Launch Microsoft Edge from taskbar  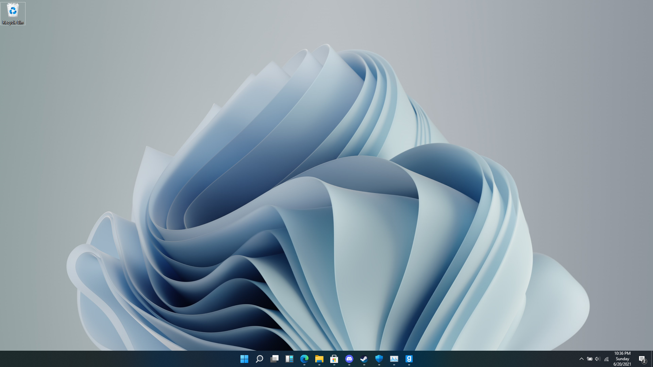(x=304, y=359)
